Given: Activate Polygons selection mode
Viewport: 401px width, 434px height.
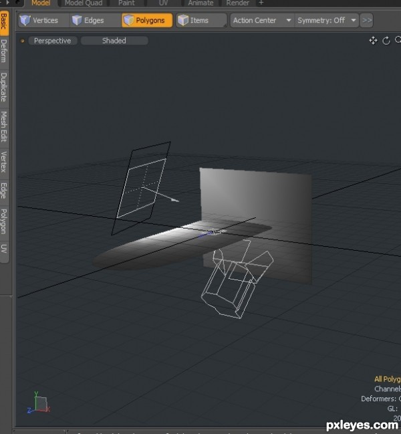Looking at the screenshot, I should pos(147,20).
